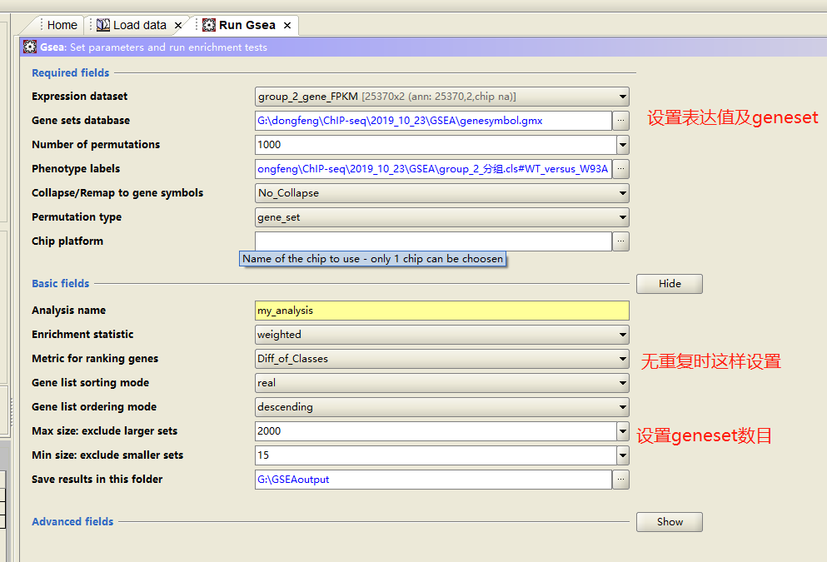Screen dimensions: 827x562
Task: Browse for the Save results folder
Action: [x=620, y=480]
